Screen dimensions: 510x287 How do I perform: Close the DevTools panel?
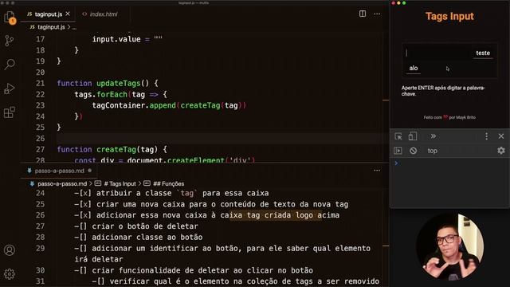click(x=501, y=136)
